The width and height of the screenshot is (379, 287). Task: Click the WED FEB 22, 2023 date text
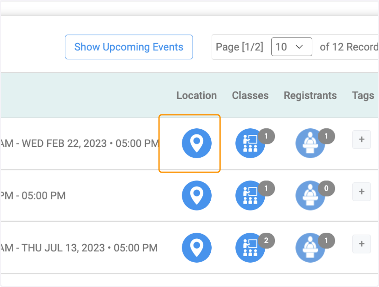pyautogui.click(x=64, y=143)
